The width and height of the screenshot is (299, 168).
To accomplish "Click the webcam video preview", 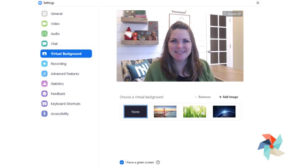I will (180, 46).
